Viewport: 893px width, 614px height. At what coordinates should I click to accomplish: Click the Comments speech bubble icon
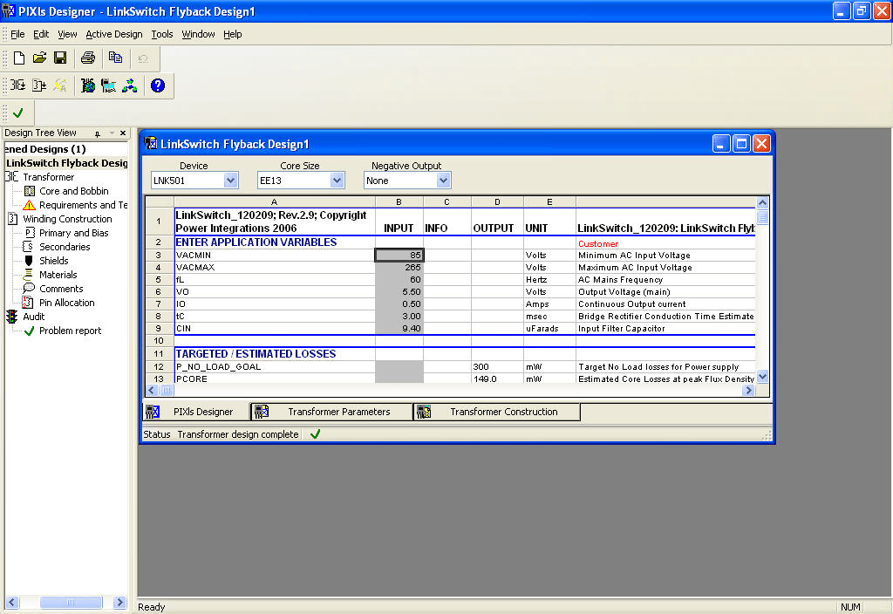coord(29,288)
